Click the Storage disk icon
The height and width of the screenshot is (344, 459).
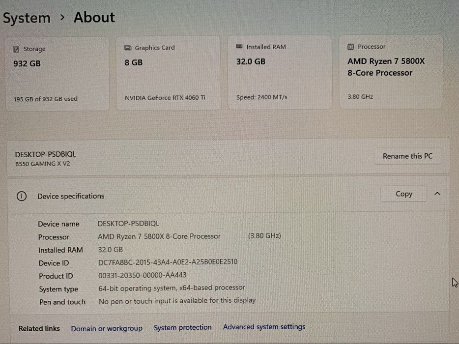coord(16,49)
